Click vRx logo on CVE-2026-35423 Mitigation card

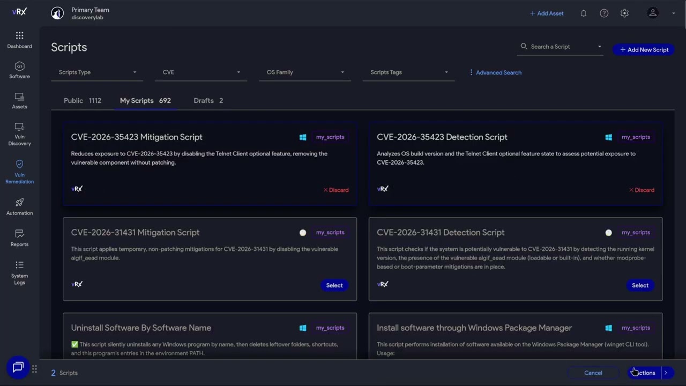(77, 189)
